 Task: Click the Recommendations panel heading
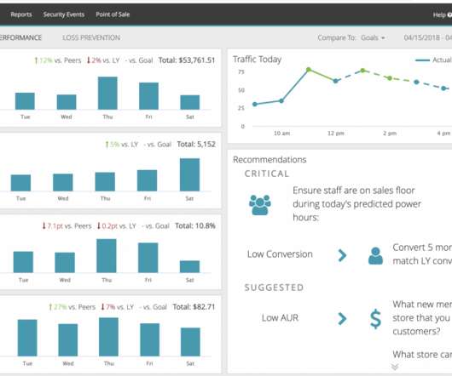[269, 160]
